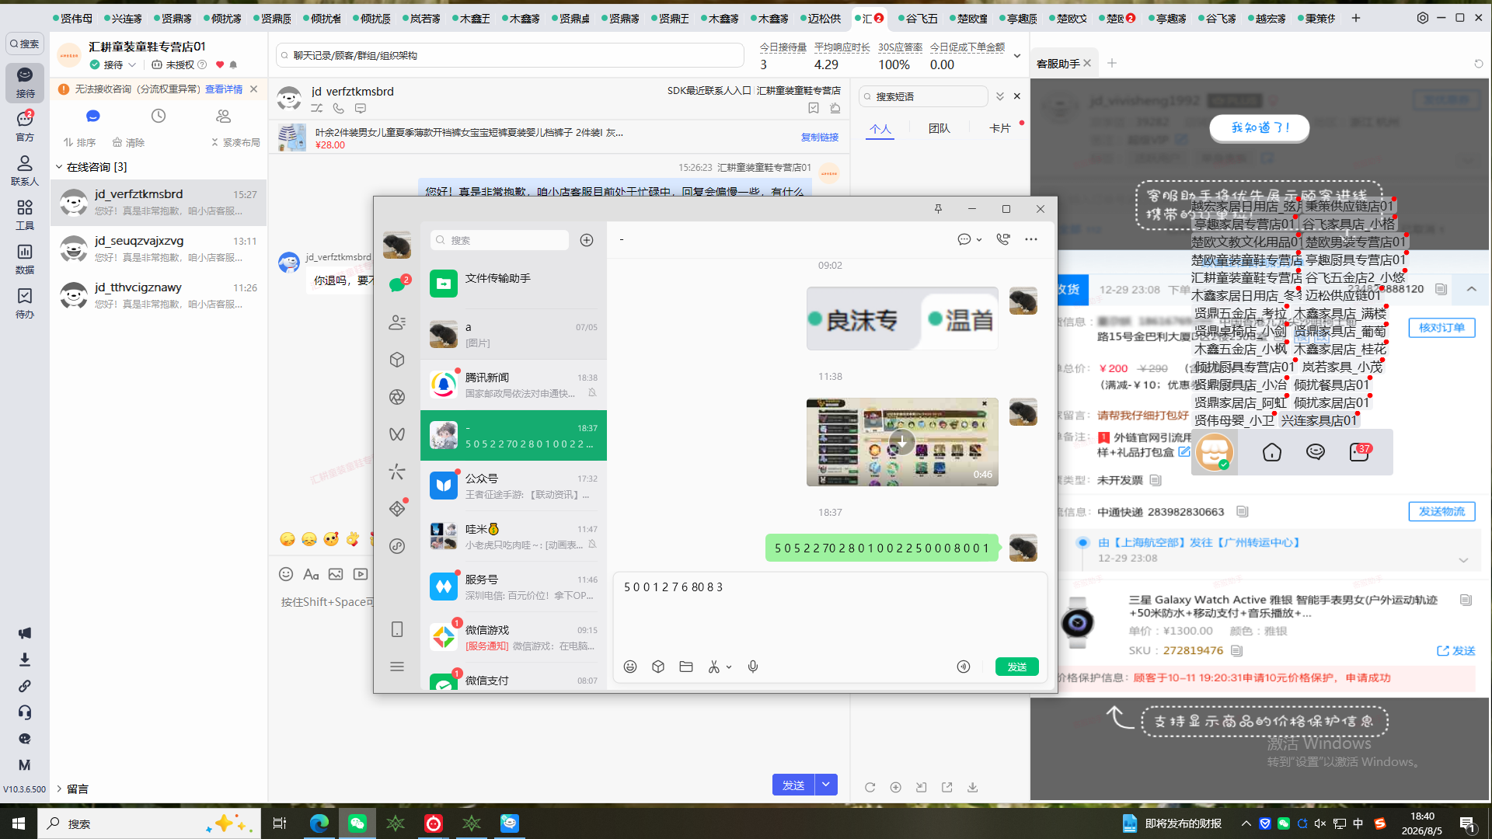The height and width of the screenshot is (839, 1492).
Task: Select the 客服助手 tab in the right panel
Action: [x=1058, y=64]
